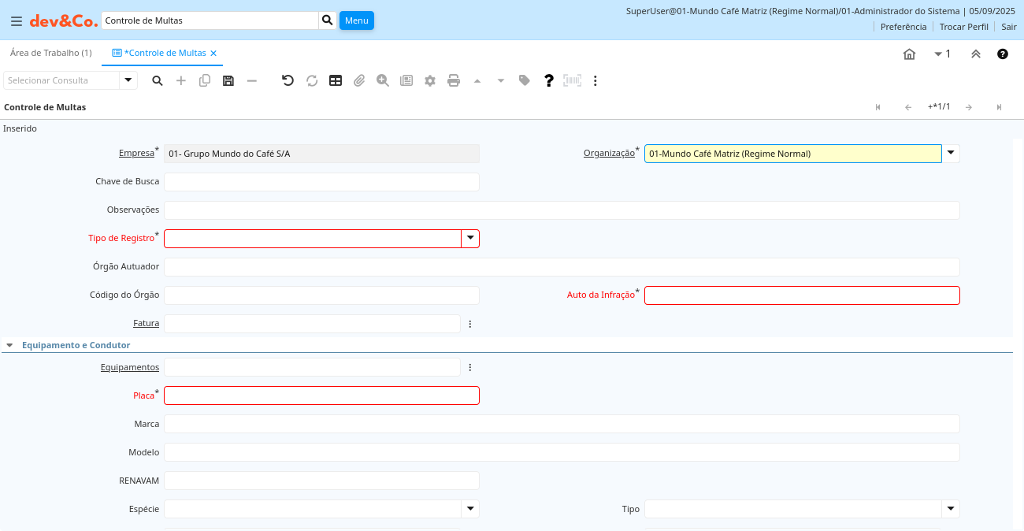Expand the Tipo de Registro dropdown
This screenshot has width=1024, height=531.
tap(470, 239)
